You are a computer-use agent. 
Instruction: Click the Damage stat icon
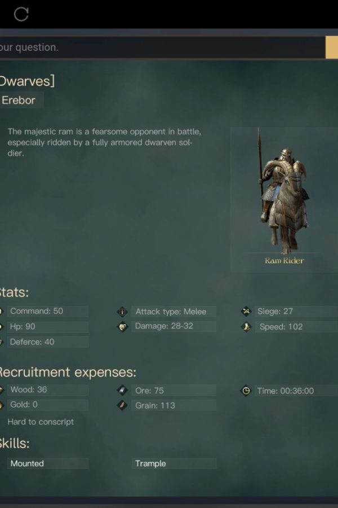(122, 327)
